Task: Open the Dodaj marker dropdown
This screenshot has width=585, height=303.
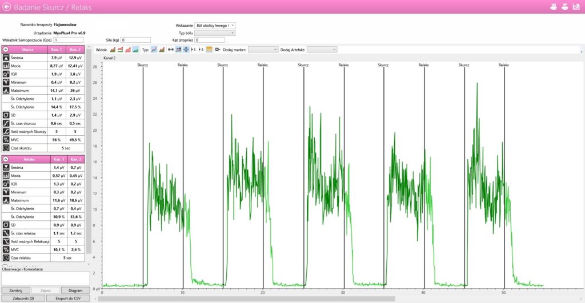Action: [263, 50]
